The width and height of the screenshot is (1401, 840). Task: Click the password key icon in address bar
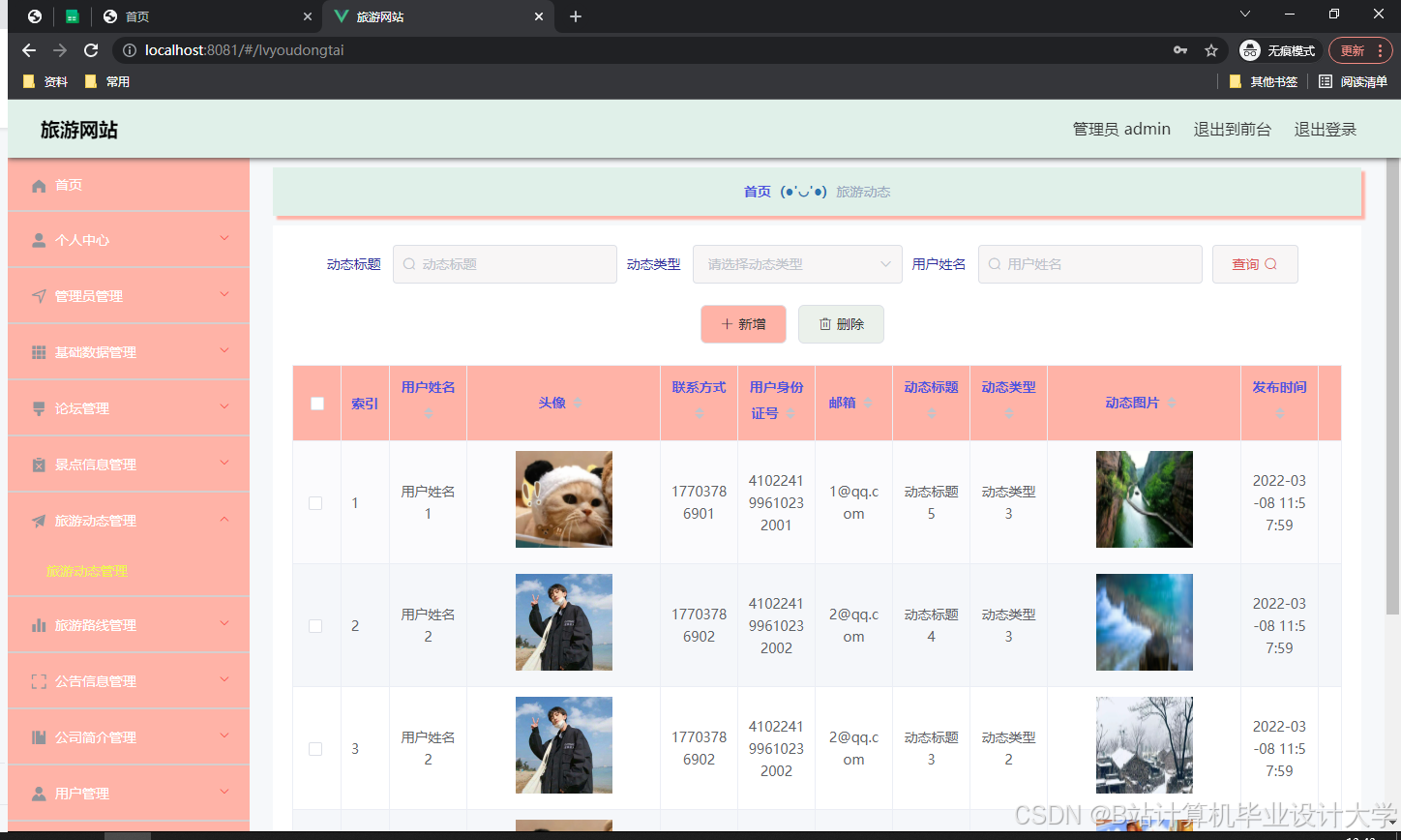(1179, 50)
